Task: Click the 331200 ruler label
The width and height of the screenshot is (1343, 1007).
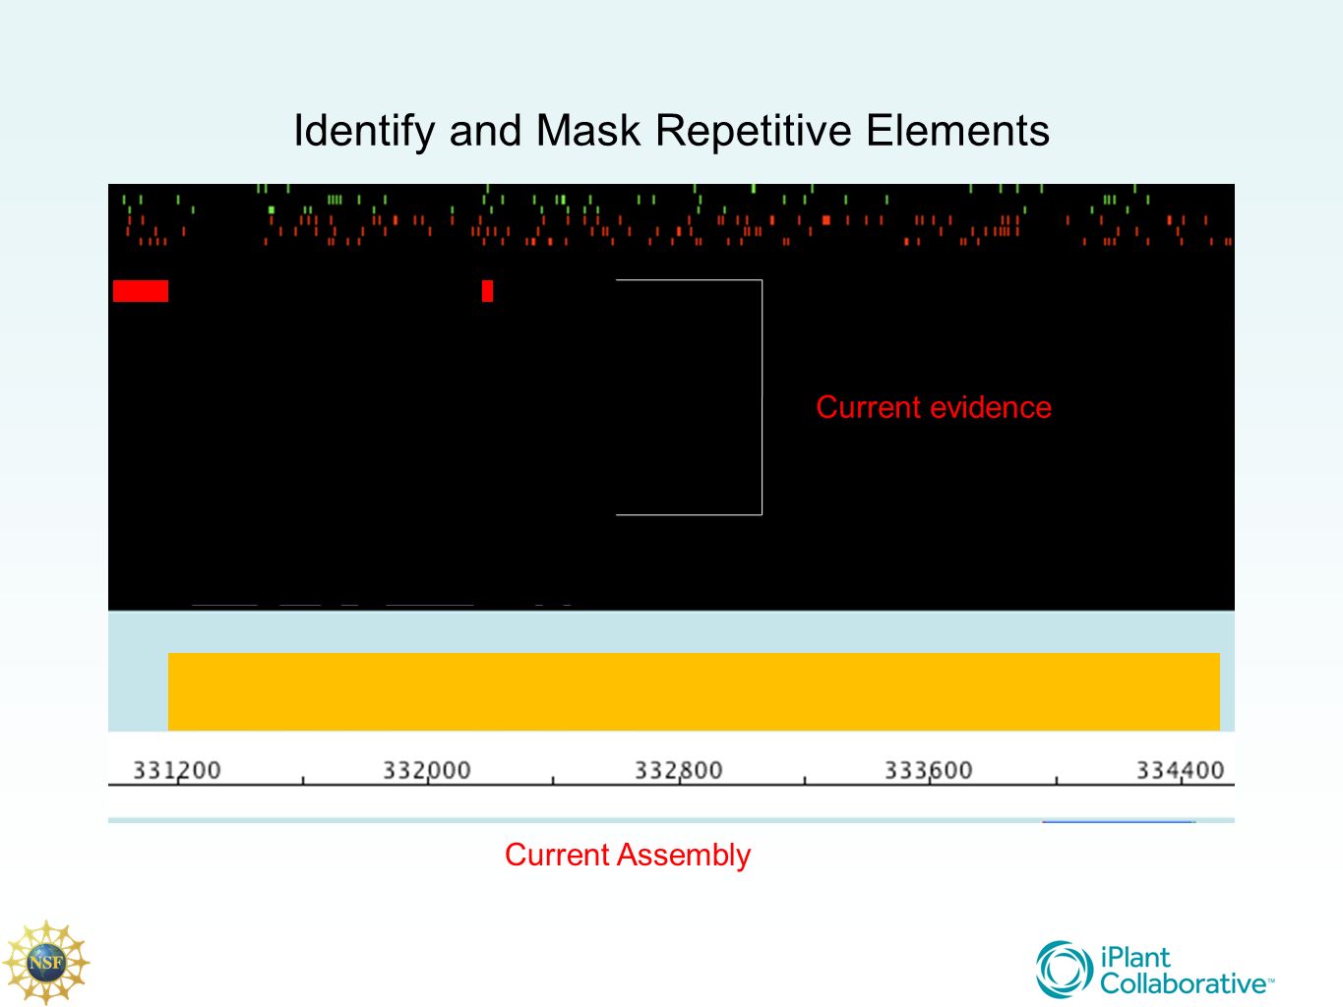Action: tap(177, 770)
